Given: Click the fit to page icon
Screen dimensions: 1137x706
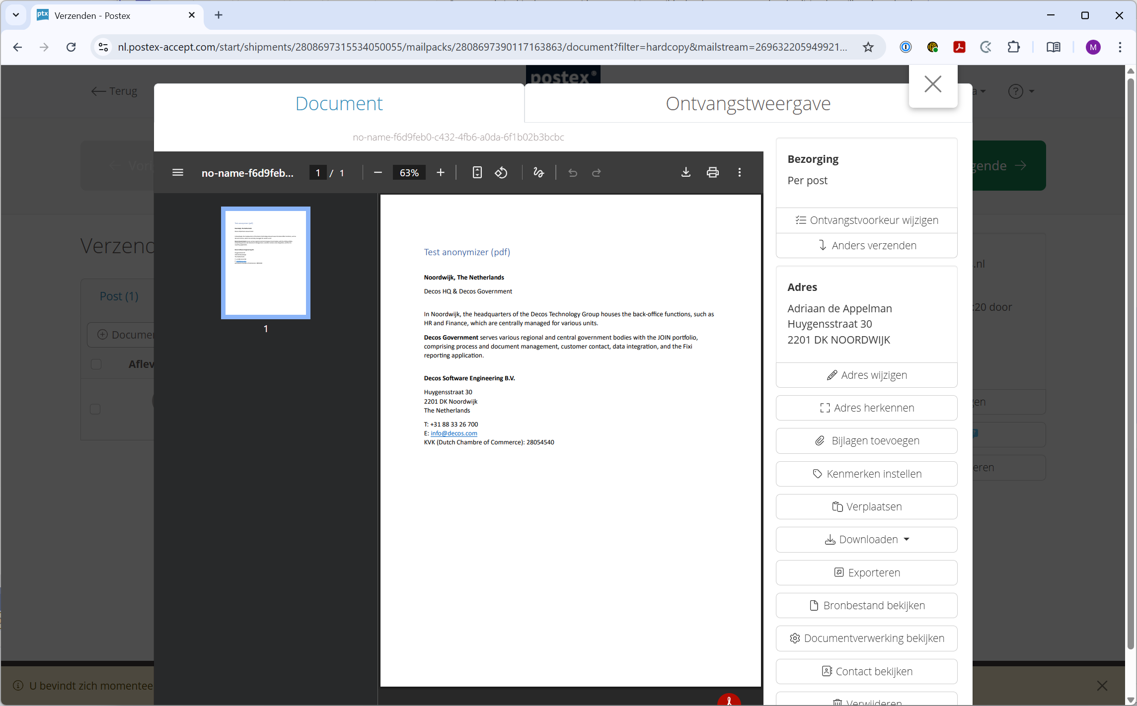Looking at the screenshot, I should 477,173.
